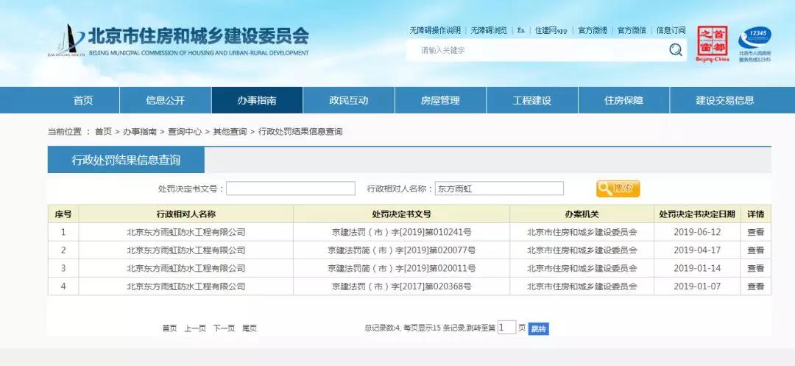Click the page number input box
This screenshot has width=795, height=366.
(506, 328)
